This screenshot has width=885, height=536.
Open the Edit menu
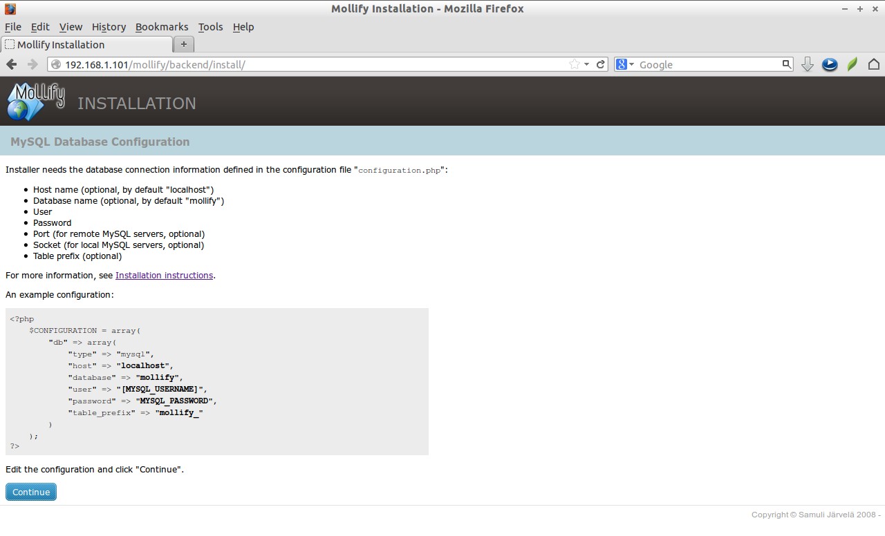tap(40, 27)
